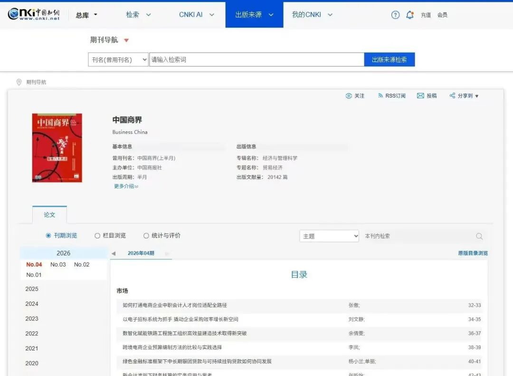Click the 出版来源检索 search button
The width and height of the screenshot is (513, 376).
(x=389, y=59)
